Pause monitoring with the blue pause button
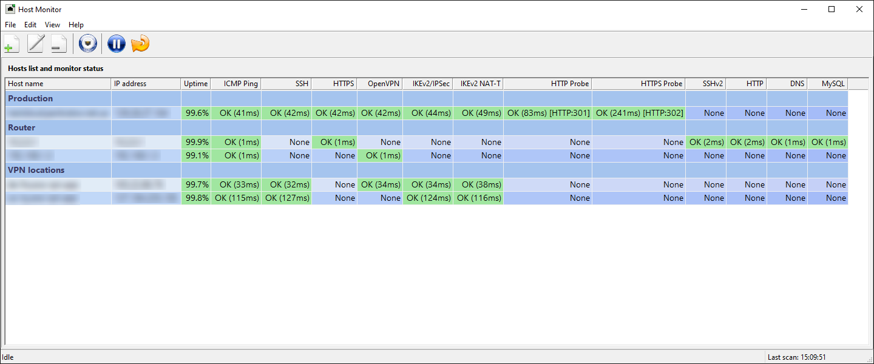The height and width of the screenshot is (364, 874). [x=116, y=44]
